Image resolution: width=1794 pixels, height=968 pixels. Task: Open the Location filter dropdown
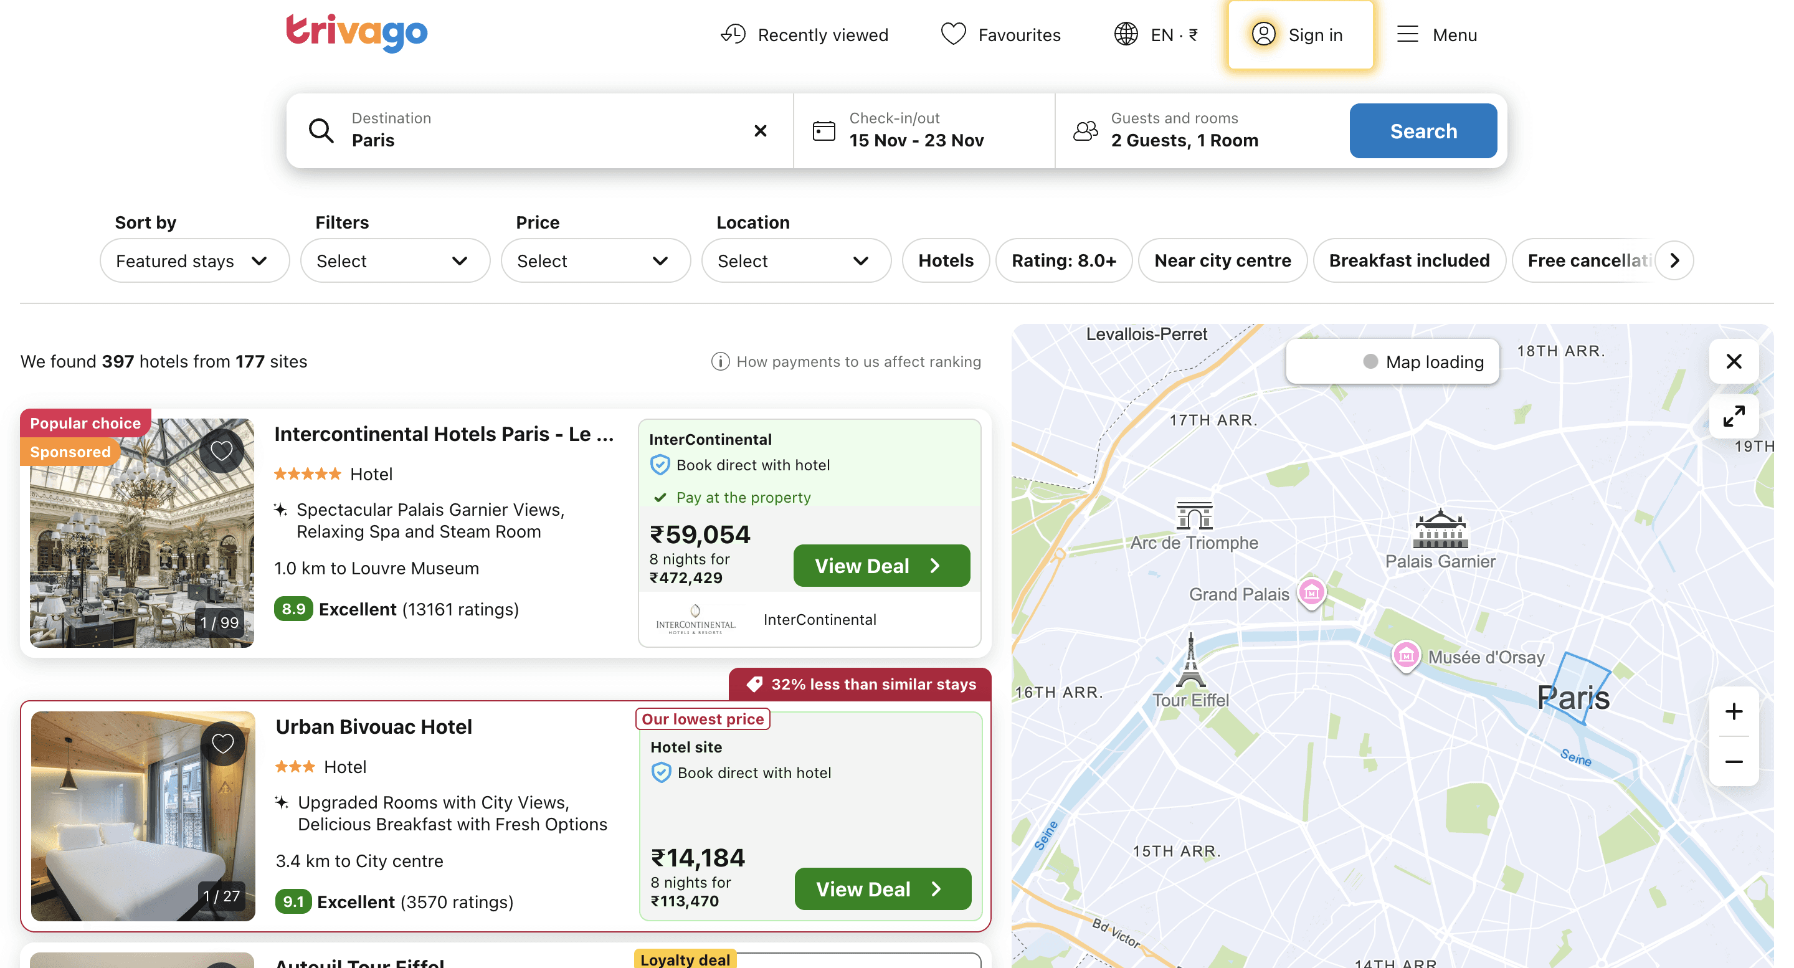pyautogui.click(x=796, y=260)
